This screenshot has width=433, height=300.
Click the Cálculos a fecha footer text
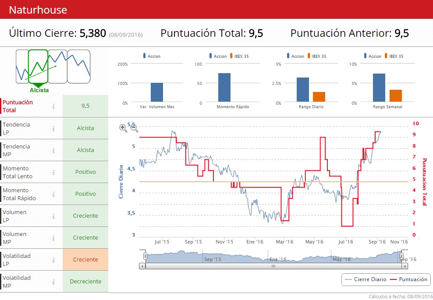pos(401,296)
